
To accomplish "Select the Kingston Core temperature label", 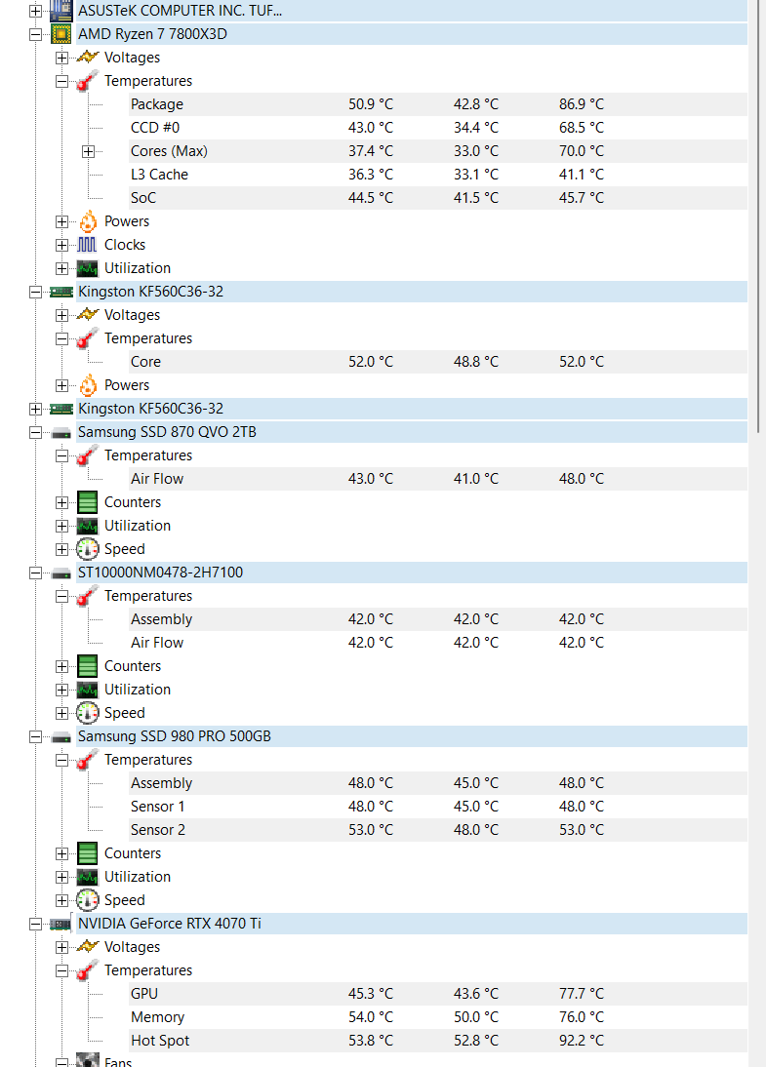I will pyautogui.click(x=145, y=362).
